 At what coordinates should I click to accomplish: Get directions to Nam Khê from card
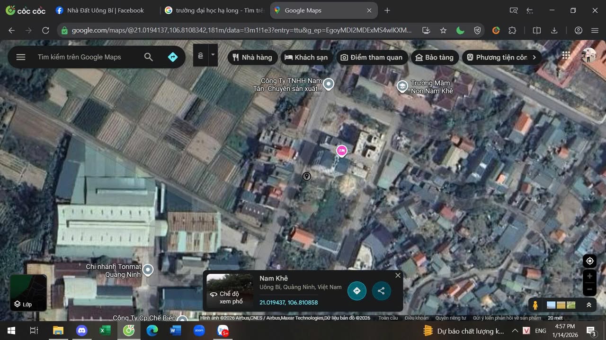click(x=357, y=291)
